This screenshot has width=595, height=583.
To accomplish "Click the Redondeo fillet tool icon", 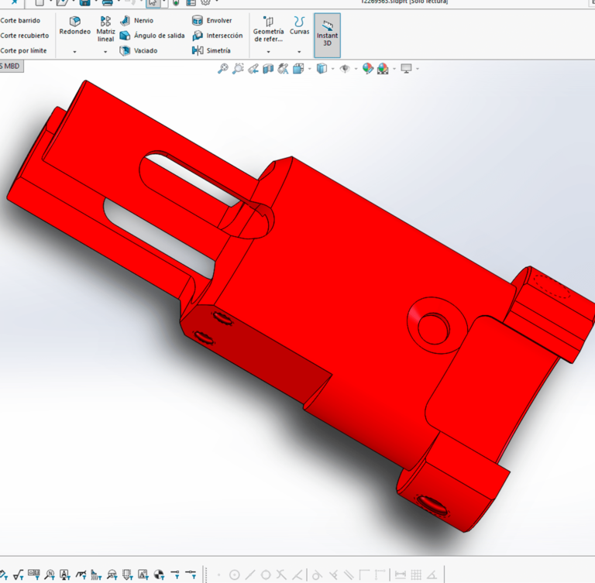I will (74, 22).
